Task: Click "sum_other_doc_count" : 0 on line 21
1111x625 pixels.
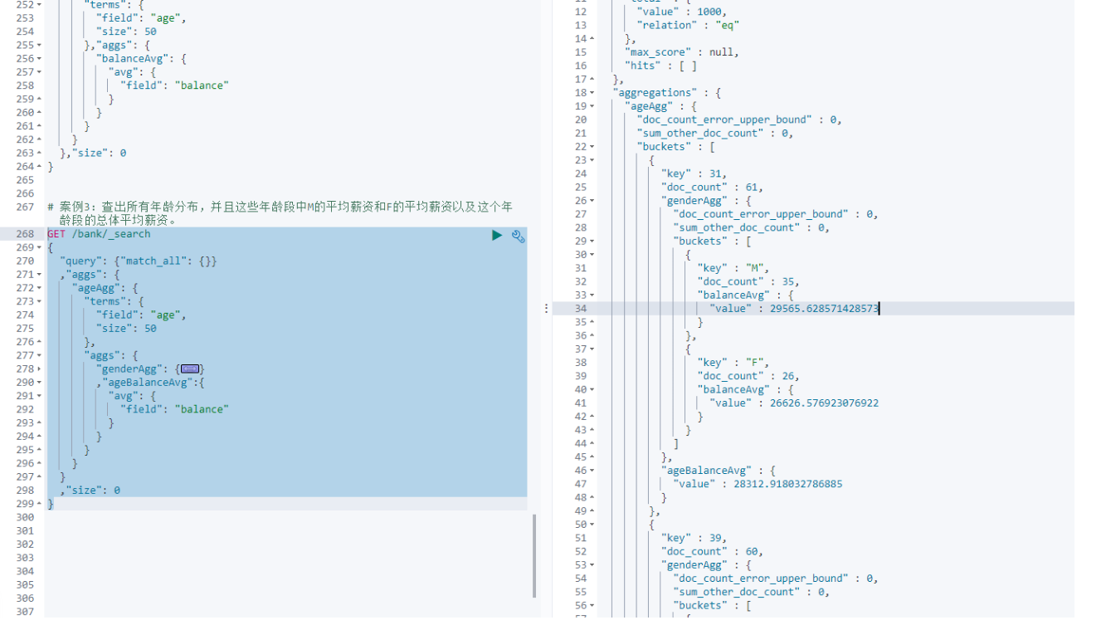Action: pyautogui.click(x=715, y=133)
